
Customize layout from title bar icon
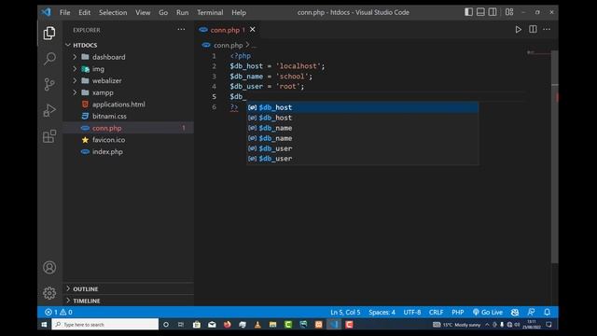[x=509, y=12]
